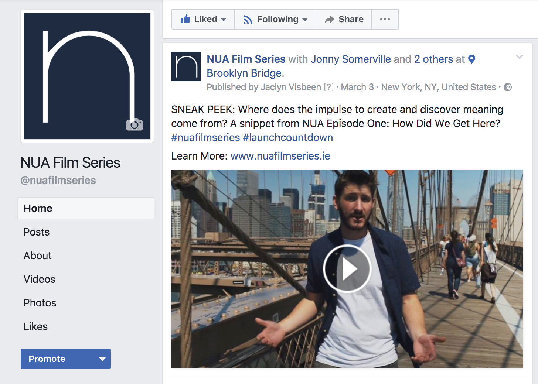This screenshot has width=538, height=384.
Task: Switch to the Videos section
Action: click(39, 280)
